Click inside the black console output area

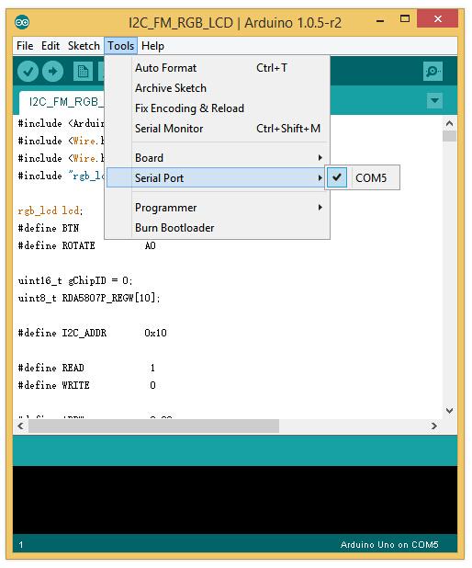tap(235, 500)
